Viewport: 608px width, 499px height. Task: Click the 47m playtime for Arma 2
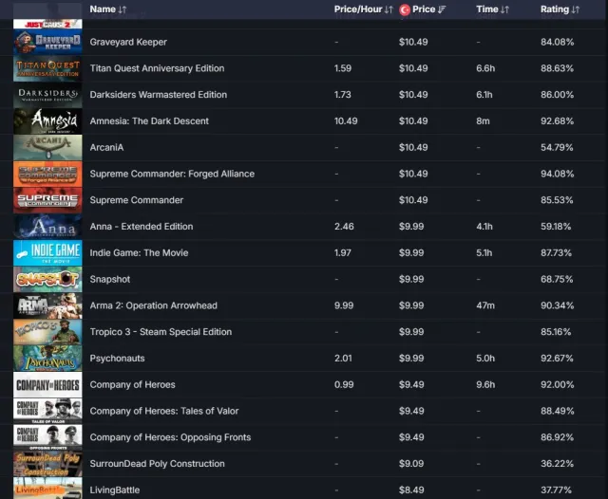point(485,305)
